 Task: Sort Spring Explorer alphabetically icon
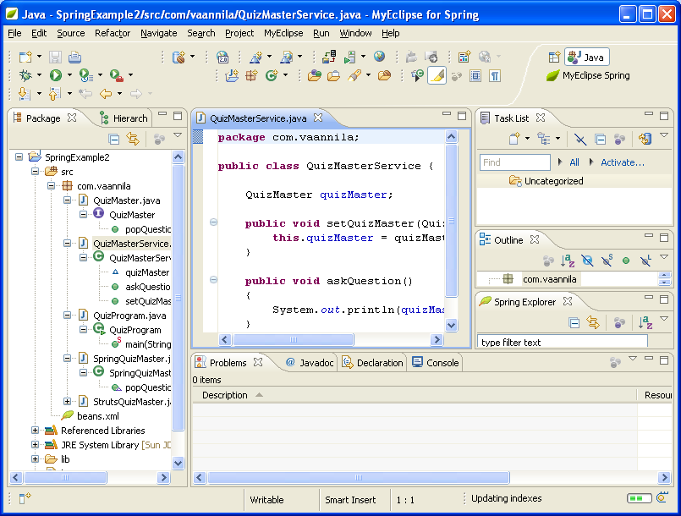(x=645, y=322)
